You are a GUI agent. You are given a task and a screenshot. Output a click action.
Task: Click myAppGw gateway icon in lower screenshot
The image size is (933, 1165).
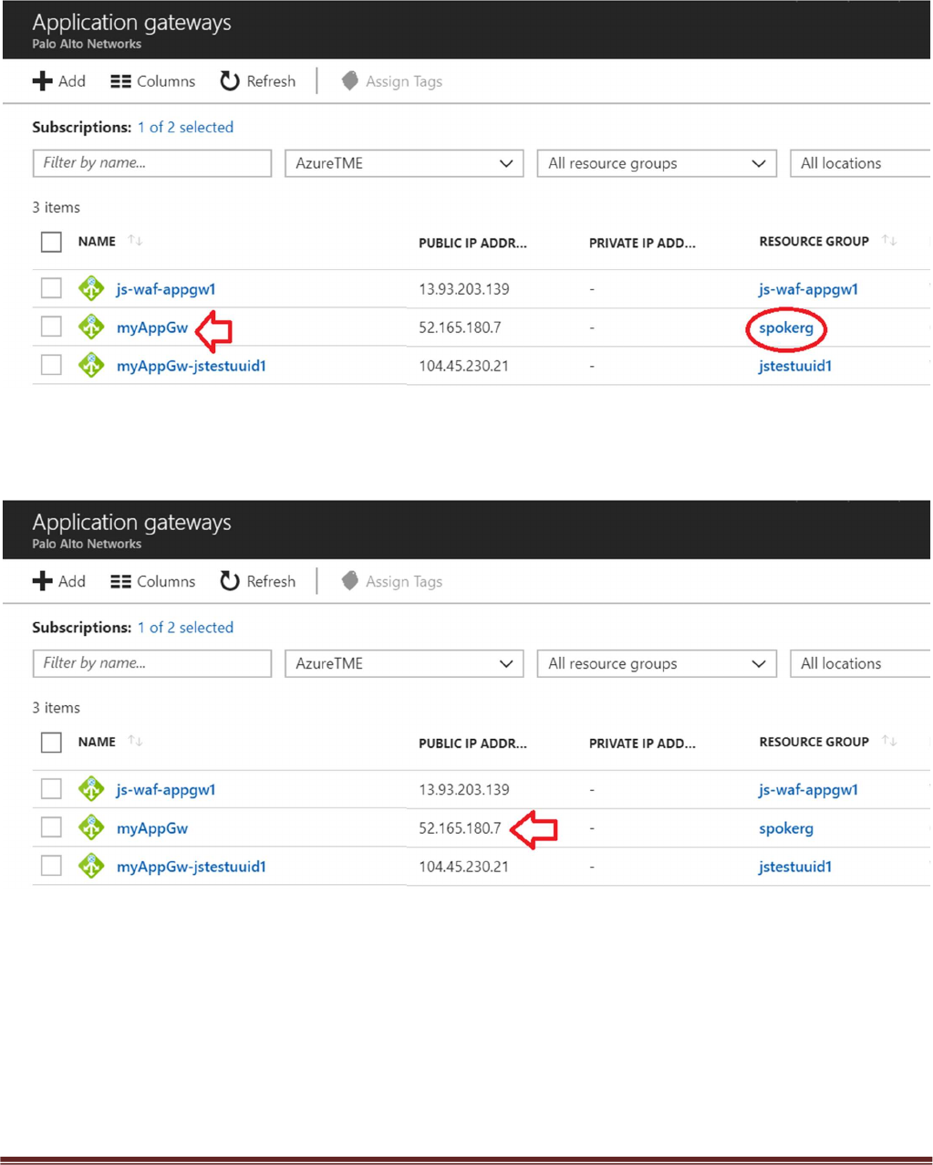coord(91,827)
